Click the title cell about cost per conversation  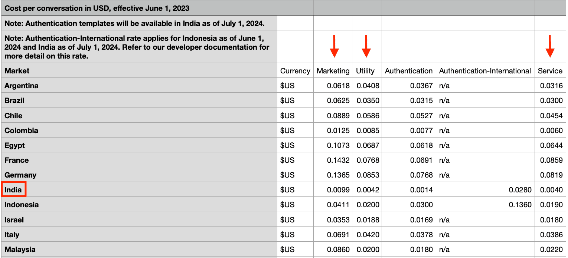click(x=97, y=8)
